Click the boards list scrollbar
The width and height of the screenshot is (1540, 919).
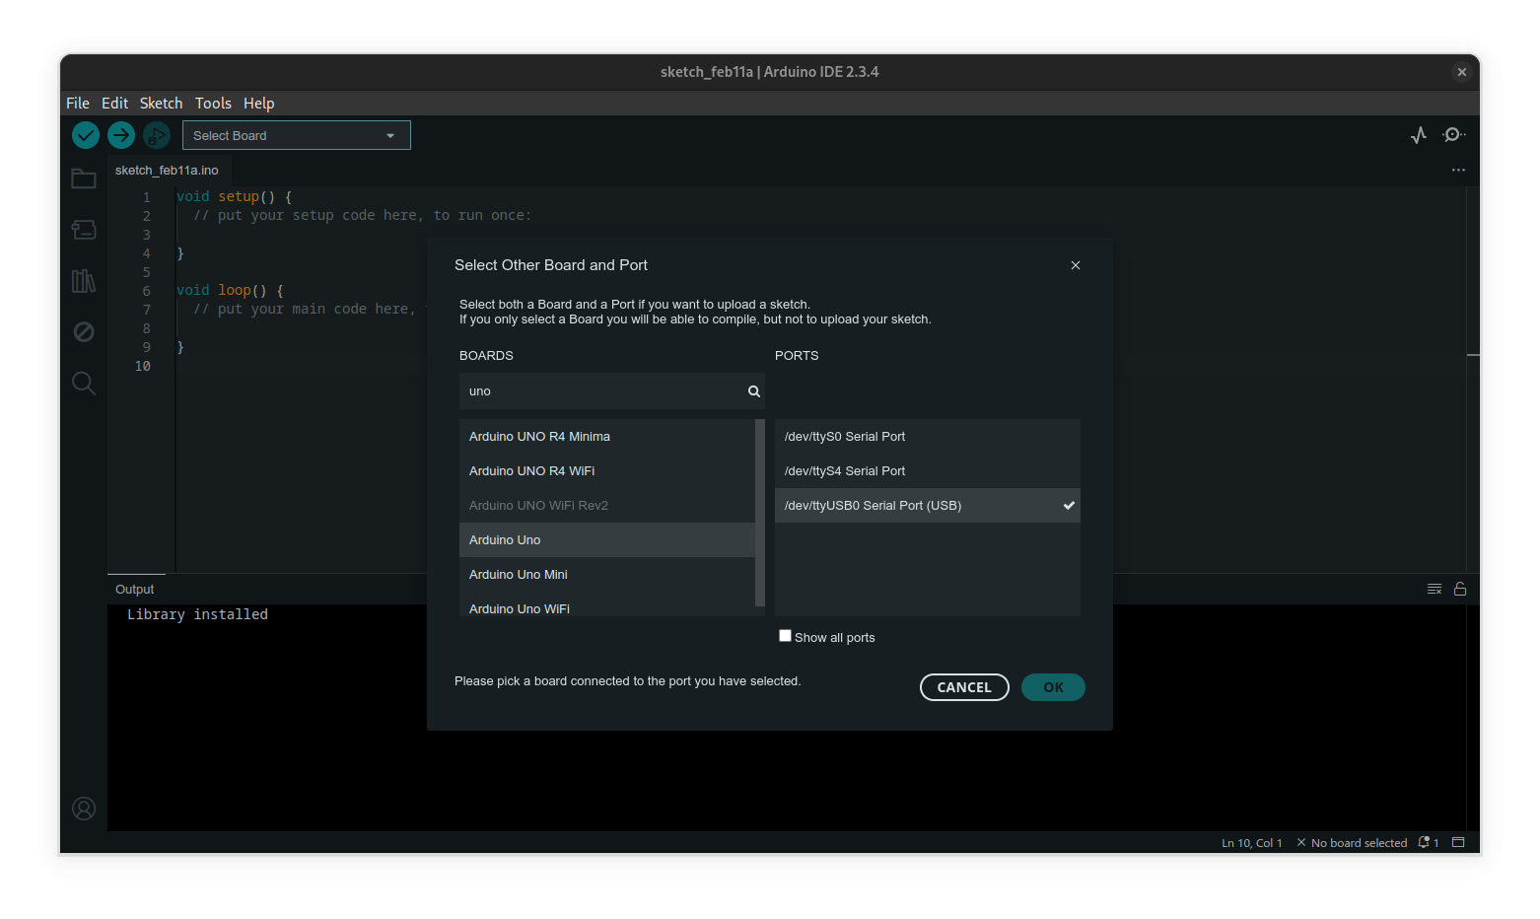[x=760, y=513]
